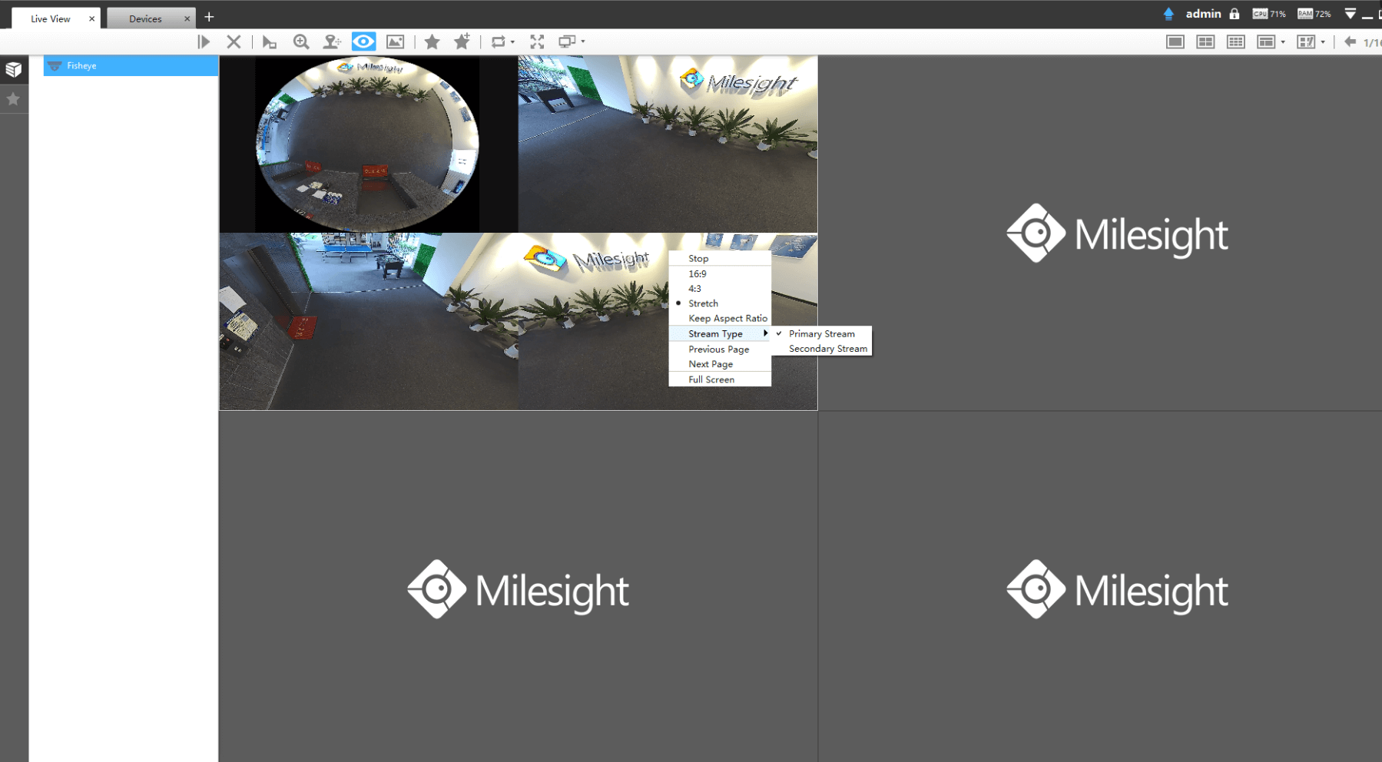Select the empty bottom-left Milesight window

519,587
